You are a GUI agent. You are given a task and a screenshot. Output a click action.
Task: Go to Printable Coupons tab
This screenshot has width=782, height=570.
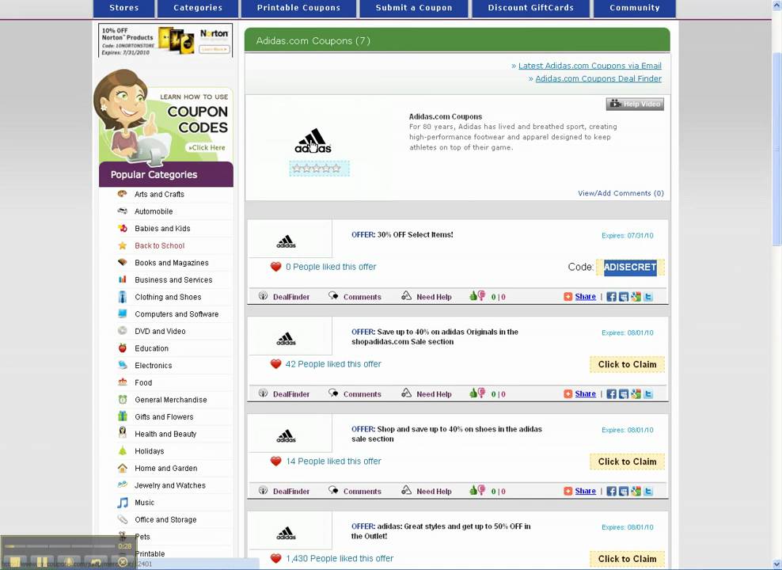pyautogui.click(x=298, y=8)
